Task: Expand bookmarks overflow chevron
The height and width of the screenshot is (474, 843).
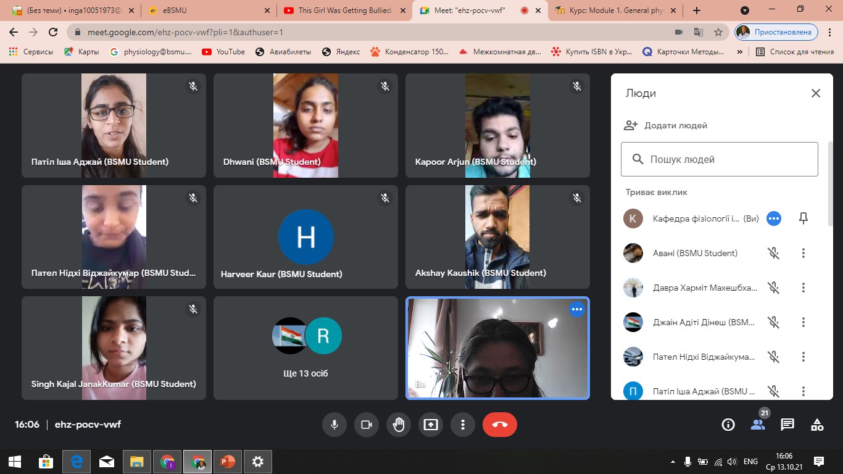Action: coord(739,52)
